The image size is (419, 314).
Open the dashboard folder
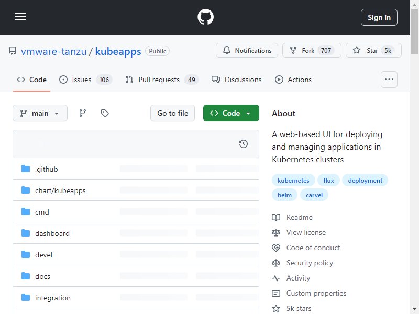click(x=52, y=233)
